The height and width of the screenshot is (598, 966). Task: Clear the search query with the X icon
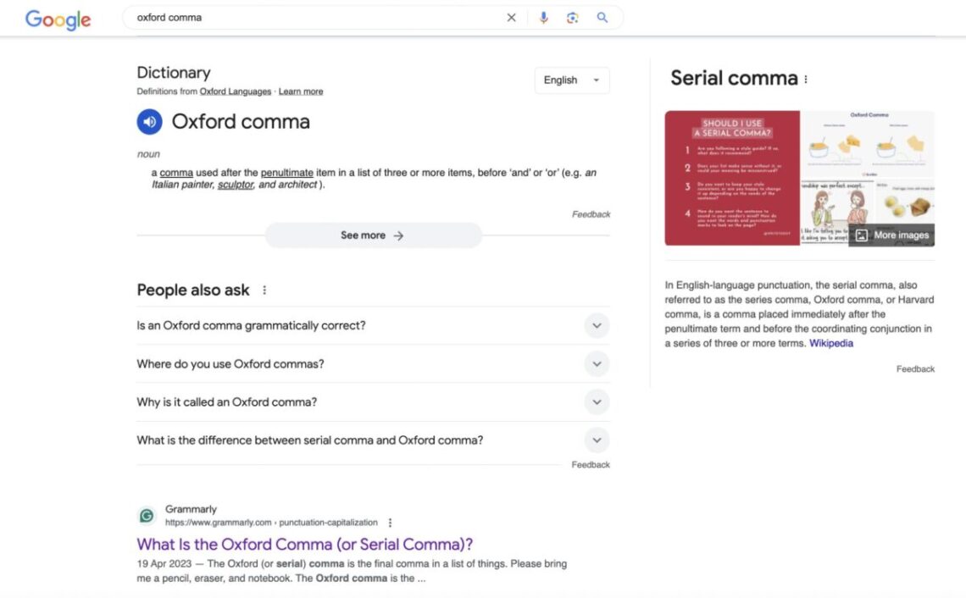click(x=512, y=17)
